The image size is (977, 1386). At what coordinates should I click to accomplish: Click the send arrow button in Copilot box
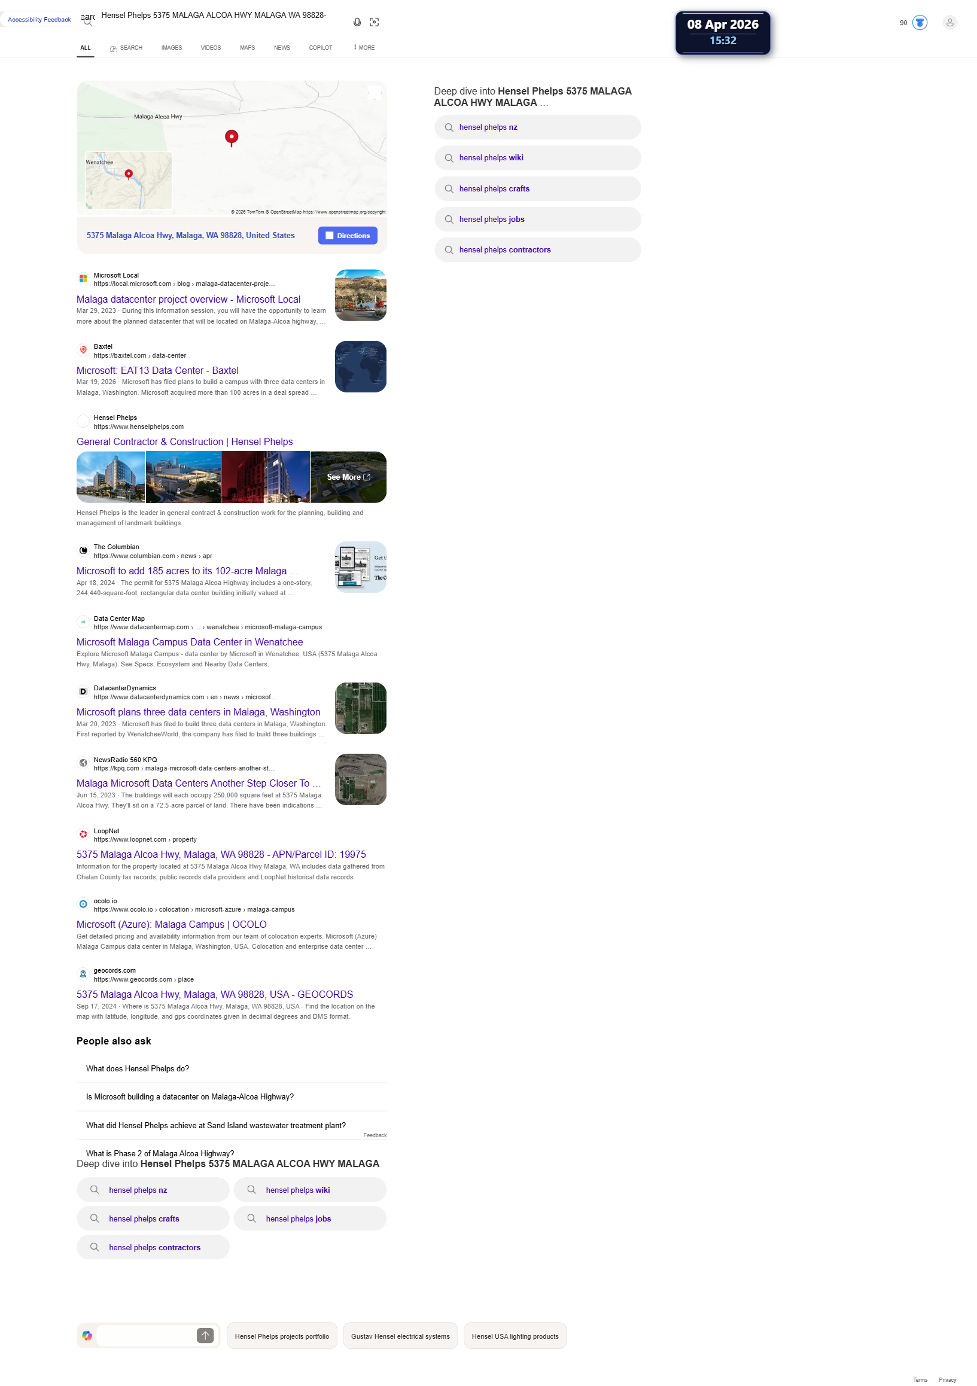205,1335
